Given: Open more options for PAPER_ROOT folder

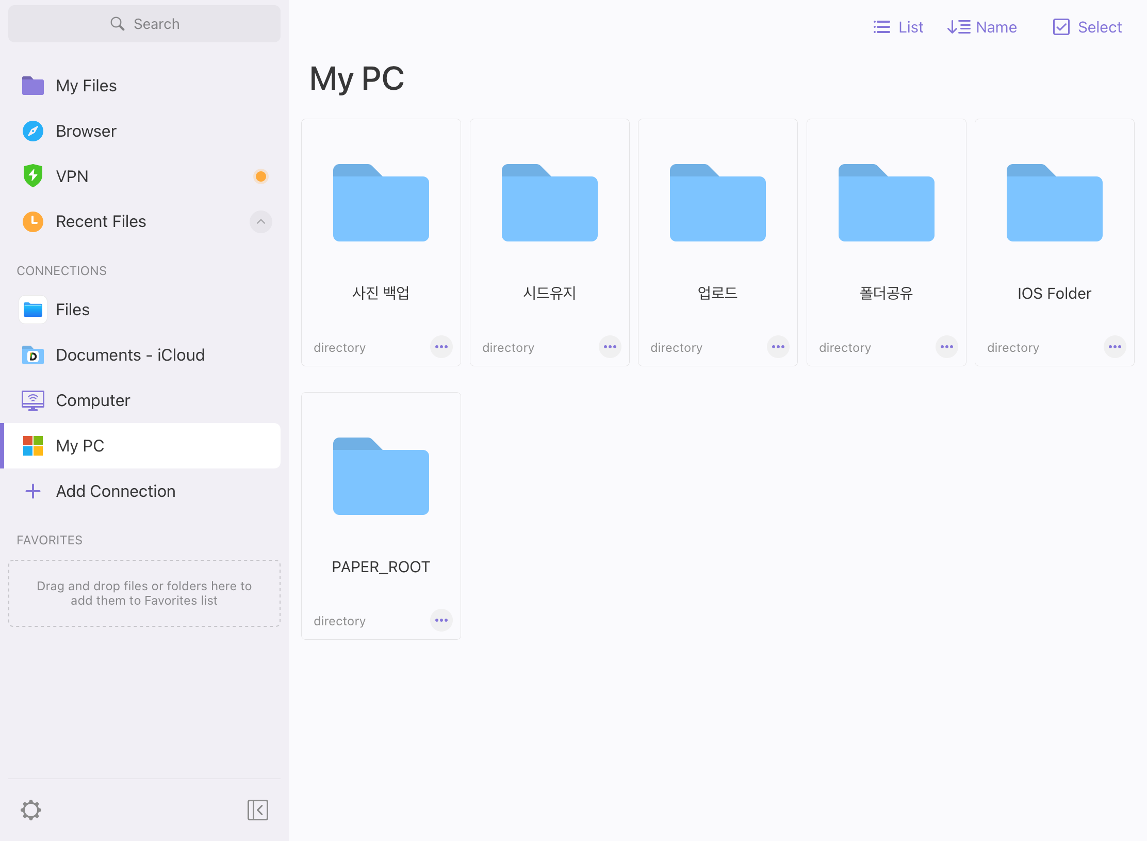Looking at the screenshot, I should click(441, 620).
